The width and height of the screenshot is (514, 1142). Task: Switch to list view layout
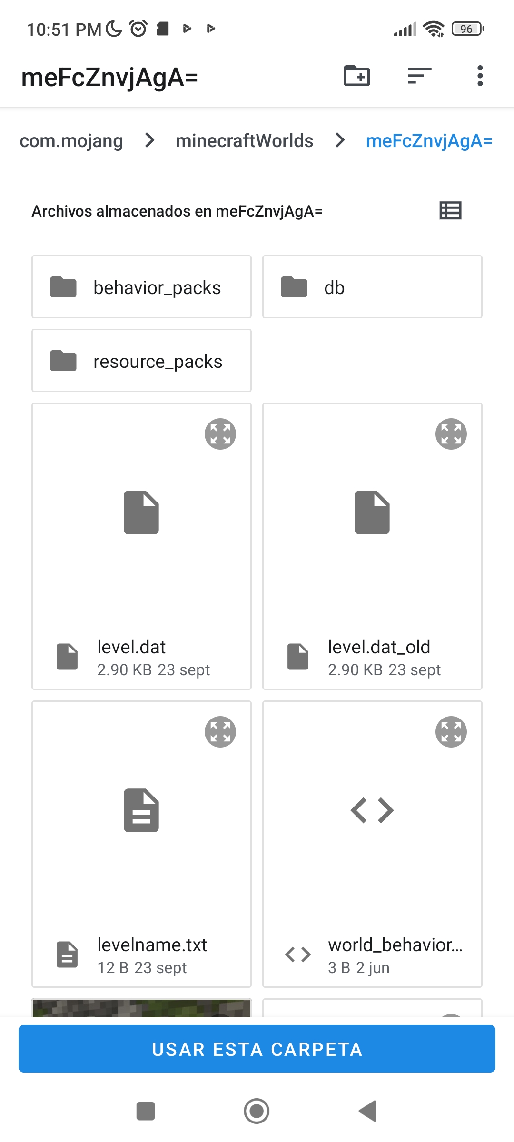click(450, 210)
